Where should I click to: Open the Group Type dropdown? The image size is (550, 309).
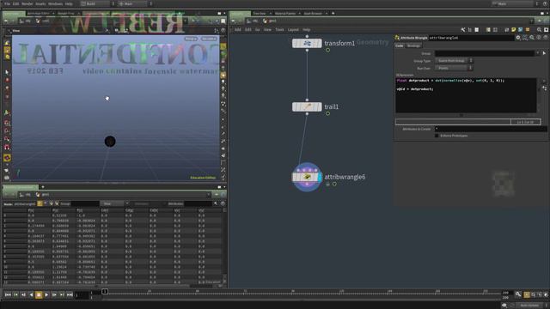pyautogui.click(x=454, y=61)
